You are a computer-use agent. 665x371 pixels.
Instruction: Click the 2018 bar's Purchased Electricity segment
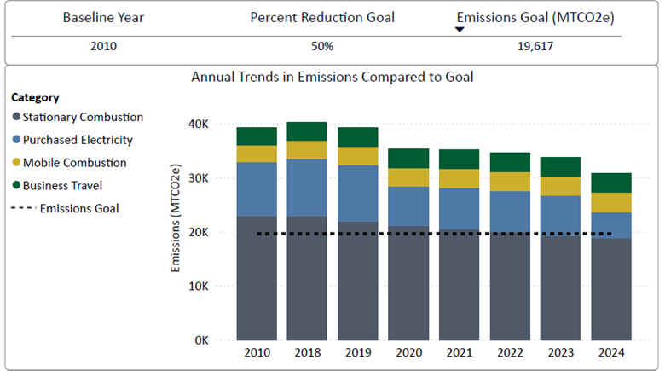click(307, 188)
